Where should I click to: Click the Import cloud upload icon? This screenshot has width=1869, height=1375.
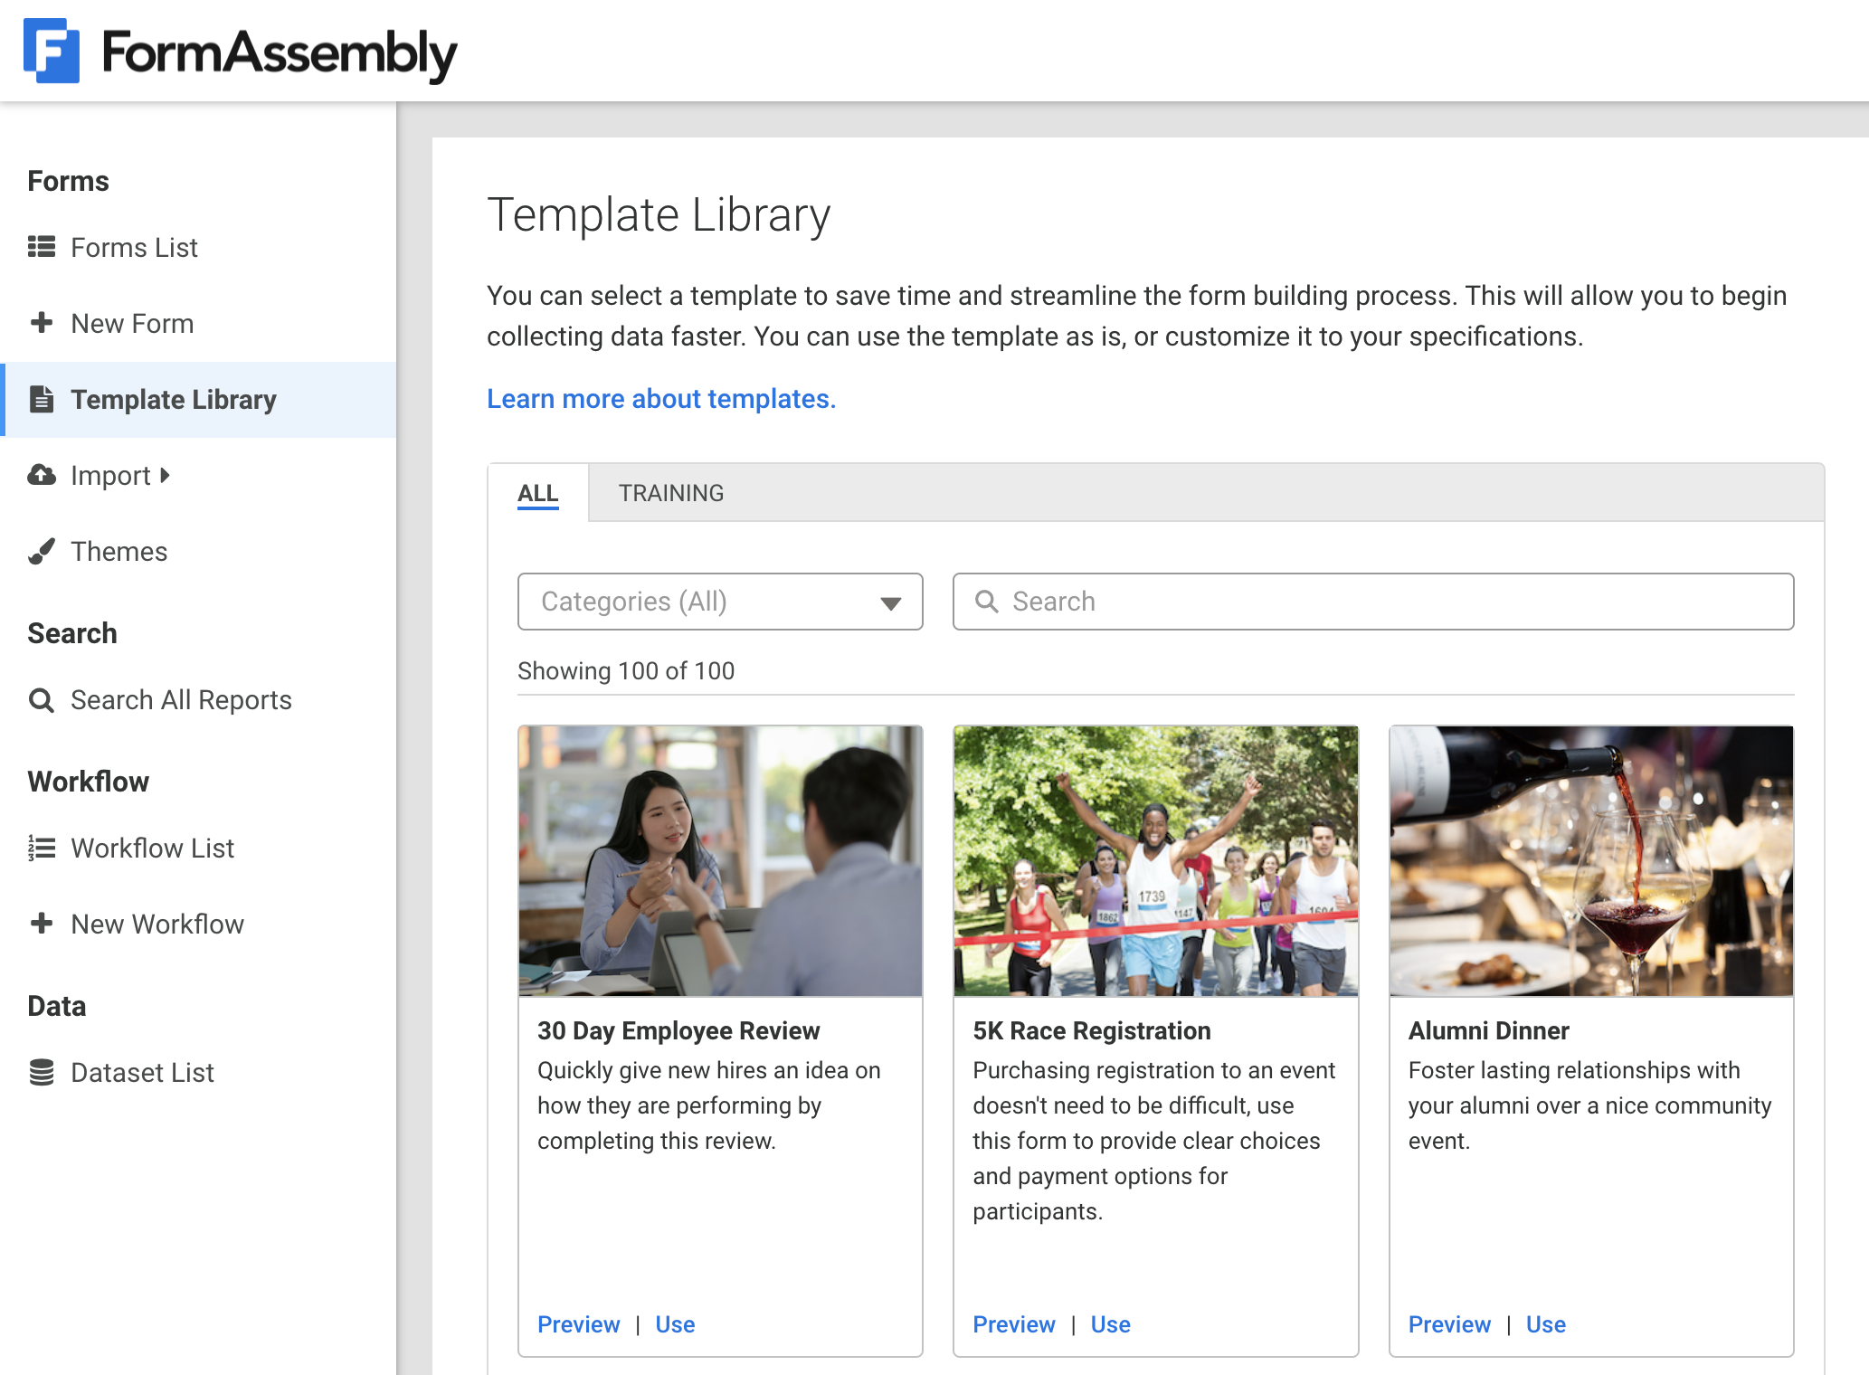[42, 475]
